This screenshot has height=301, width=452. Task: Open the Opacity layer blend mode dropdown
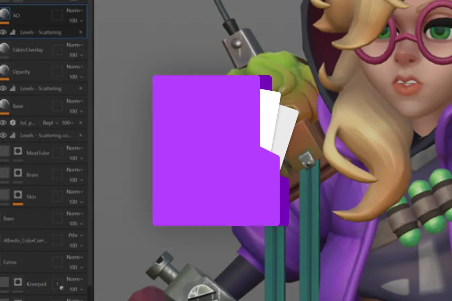75,67
